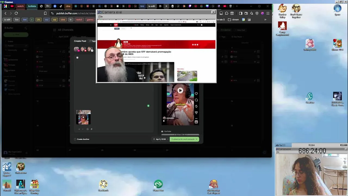Click the attached video thumbnail in composer
The image size is (348, 196).
(83, 117)
